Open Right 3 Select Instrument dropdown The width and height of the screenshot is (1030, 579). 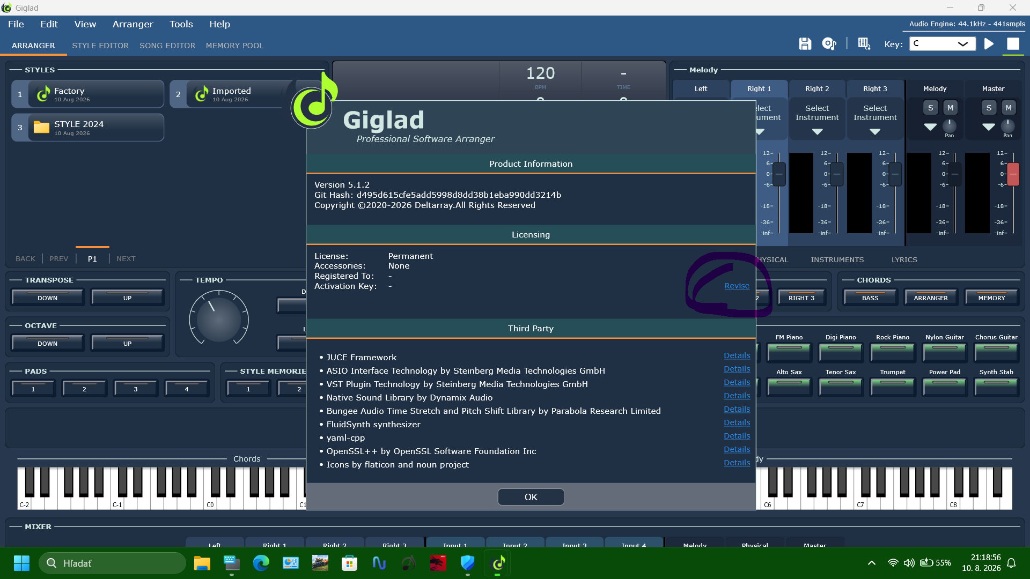875,119
